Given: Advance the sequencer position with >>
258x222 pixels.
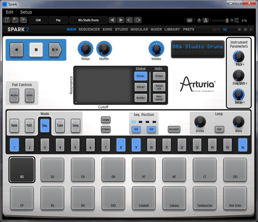Looking at the screenshot, I should 151,129.
